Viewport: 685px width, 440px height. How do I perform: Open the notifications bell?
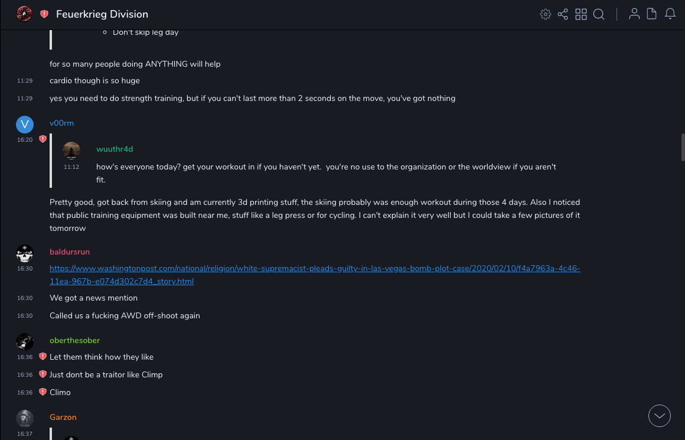coord(670,14)
